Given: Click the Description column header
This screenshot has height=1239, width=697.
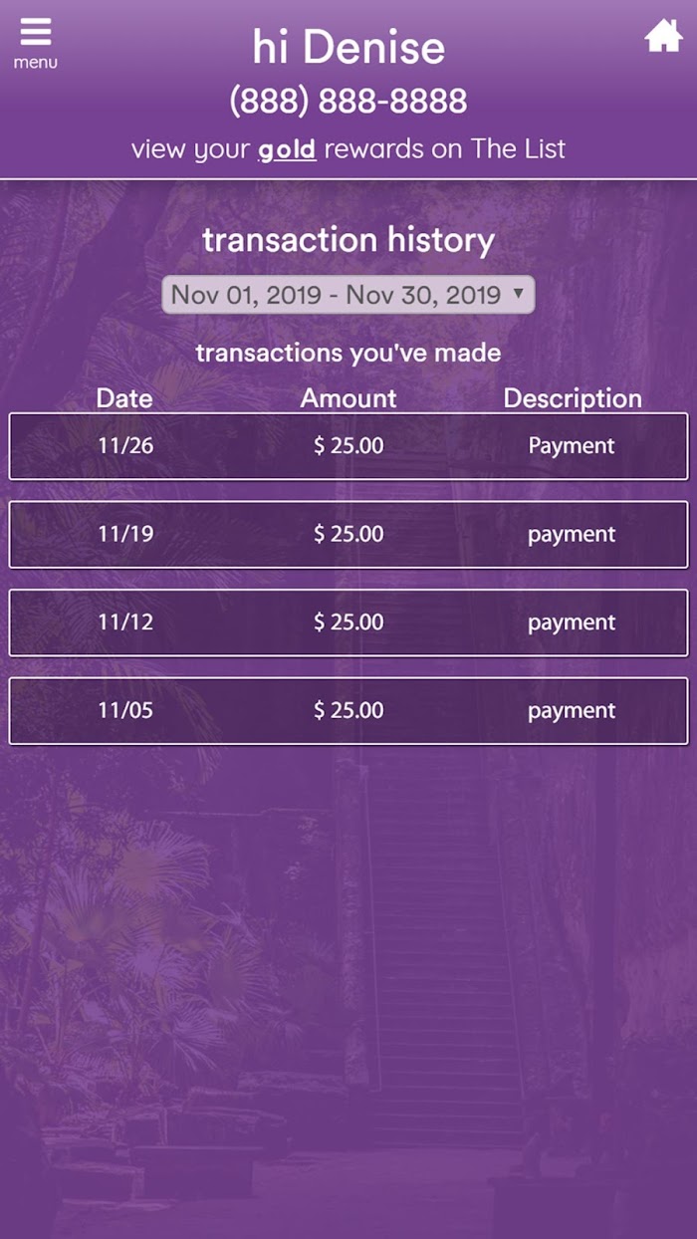Looking at the screenshot, I should click(573, 398).
